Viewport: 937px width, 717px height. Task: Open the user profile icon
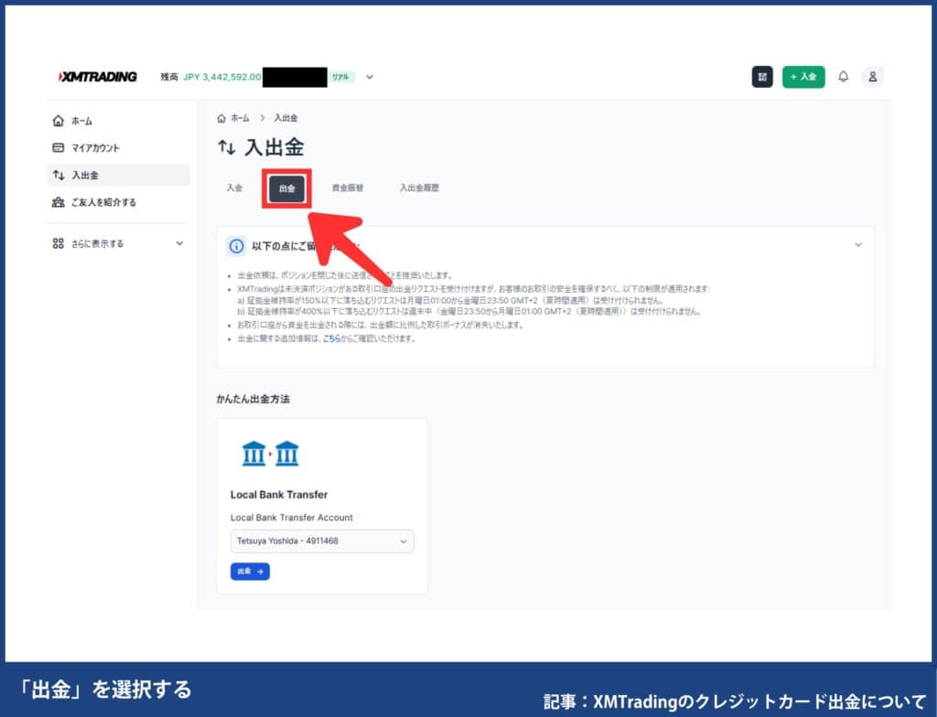tap(872, 77)
